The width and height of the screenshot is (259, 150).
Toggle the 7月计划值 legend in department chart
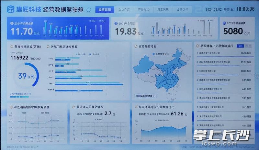coord(80,54)
